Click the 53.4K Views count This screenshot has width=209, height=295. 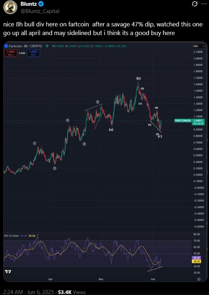pos(72,292)
